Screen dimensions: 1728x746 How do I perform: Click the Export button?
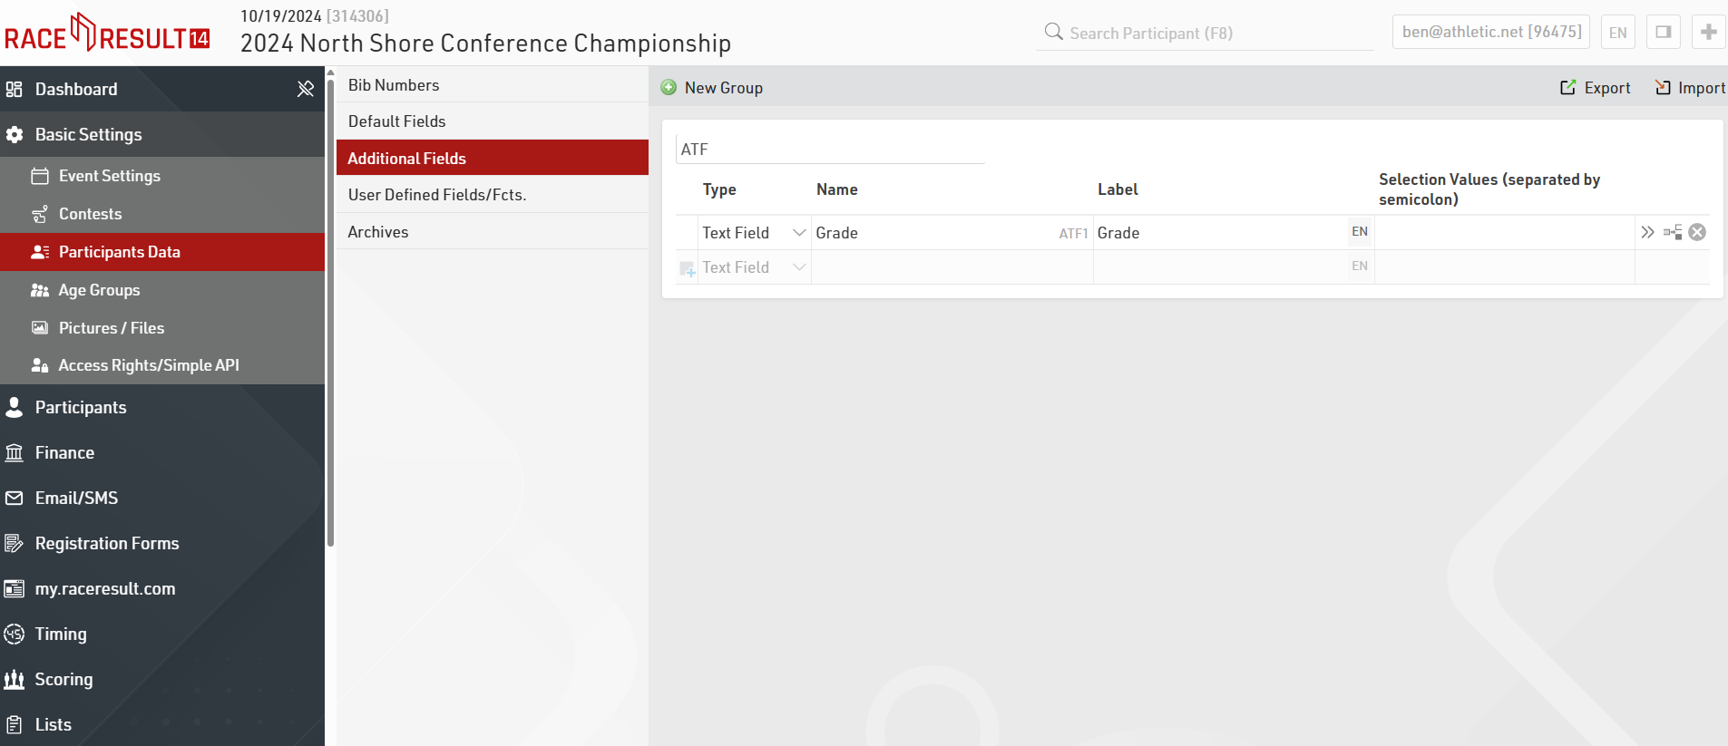(x=1596, y=88)
